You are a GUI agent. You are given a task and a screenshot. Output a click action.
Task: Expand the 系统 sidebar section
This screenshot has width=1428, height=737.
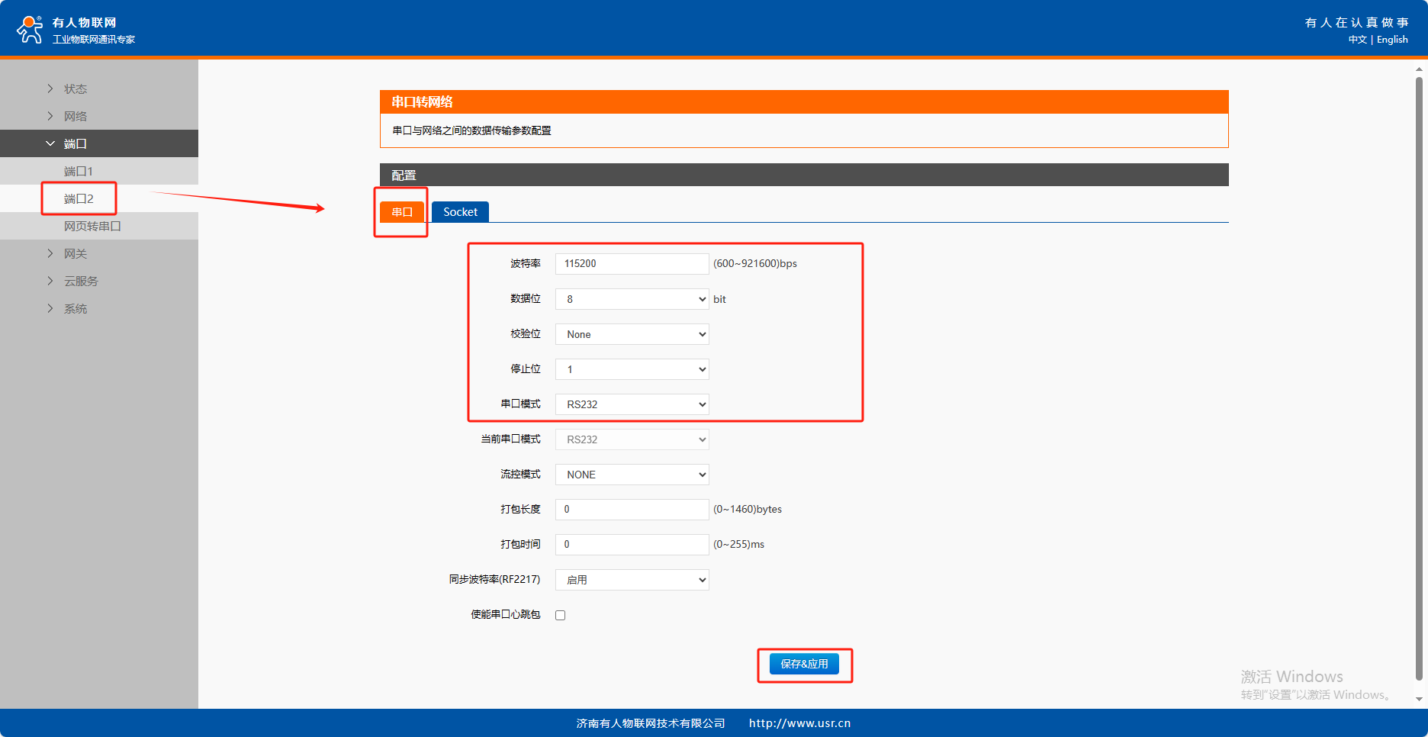coord(75,309)
